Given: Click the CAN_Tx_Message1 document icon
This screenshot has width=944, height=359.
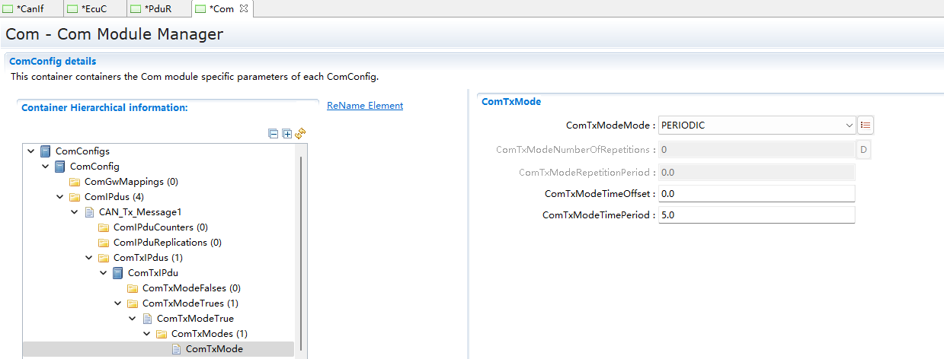Looking at the screenshot, I should click(89, 212).
